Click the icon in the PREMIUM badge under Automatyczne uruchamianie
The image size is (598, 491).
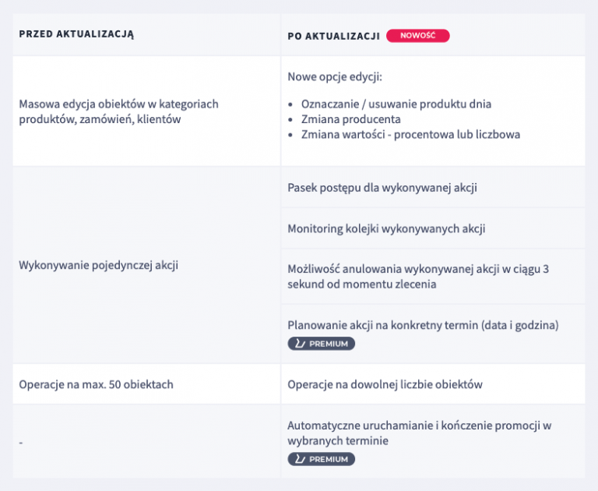300,459
